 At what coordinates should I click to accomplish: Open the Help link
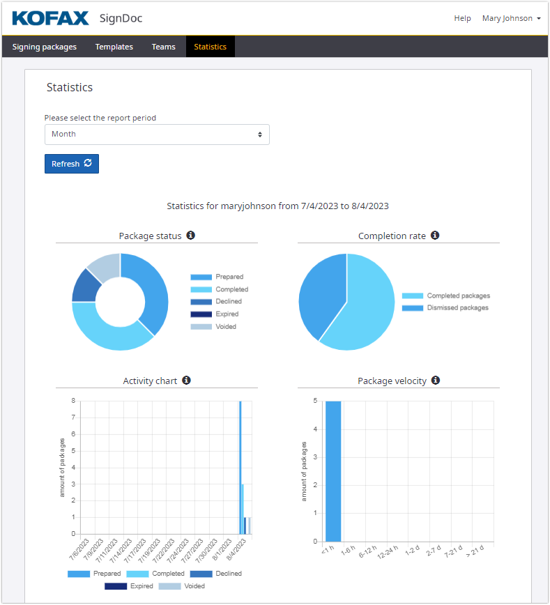[462, 19]
